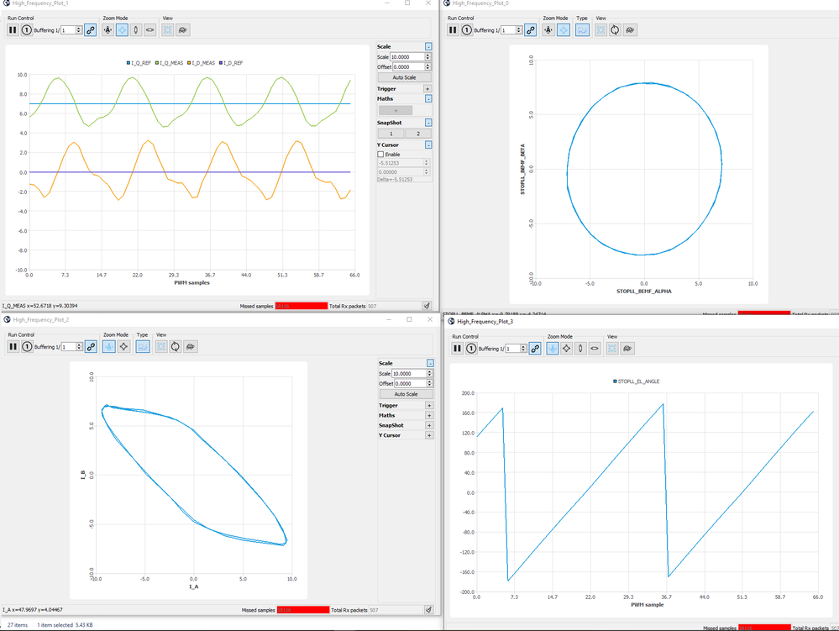Viewport: 839px width, 631px height.
Task: Click the Scale value field in Plot_1 panel
Action: point(407,57)
